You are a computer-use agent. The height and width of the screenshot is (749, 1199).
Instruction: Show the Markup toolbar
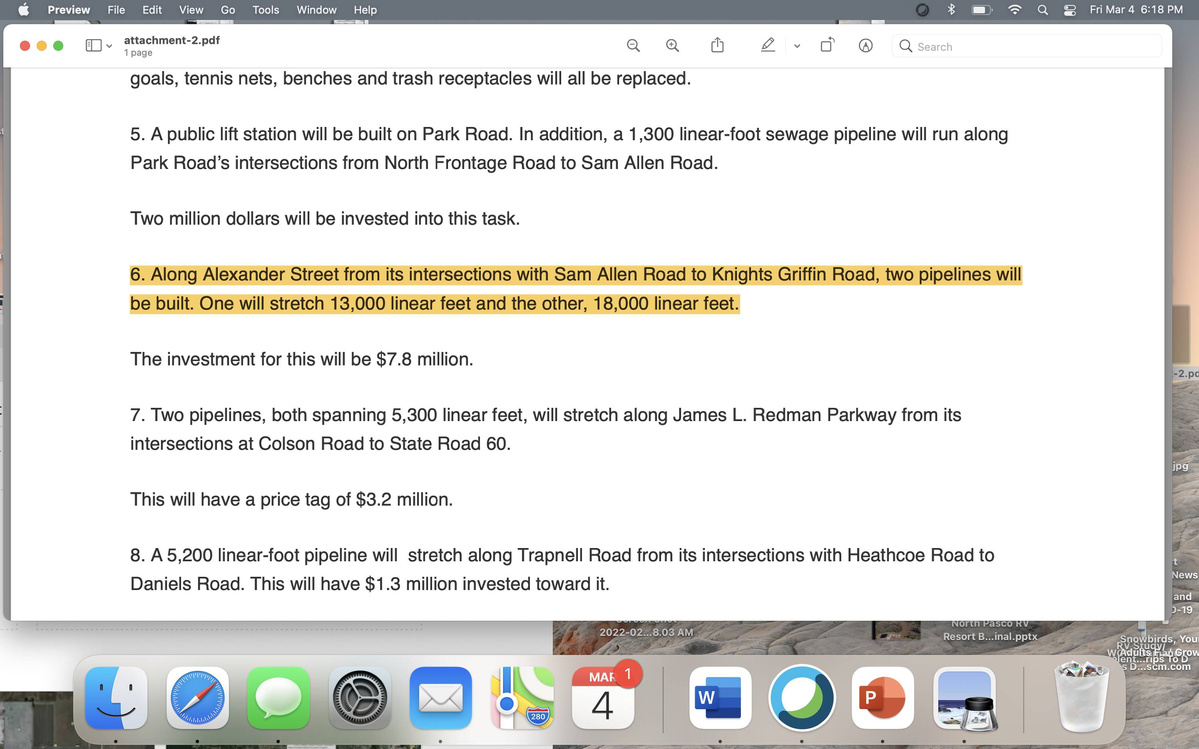pyautogui.click(x=865, y=46)
